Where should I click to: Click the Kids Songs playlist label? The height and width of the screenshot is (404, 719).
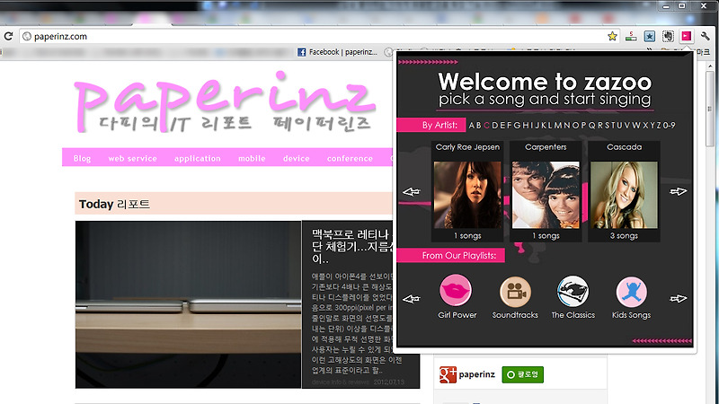click(x=632, y=315)
